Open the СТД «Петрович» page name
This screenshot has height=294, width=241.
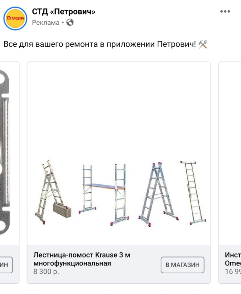pyautogui.click(x=64, y=12)
